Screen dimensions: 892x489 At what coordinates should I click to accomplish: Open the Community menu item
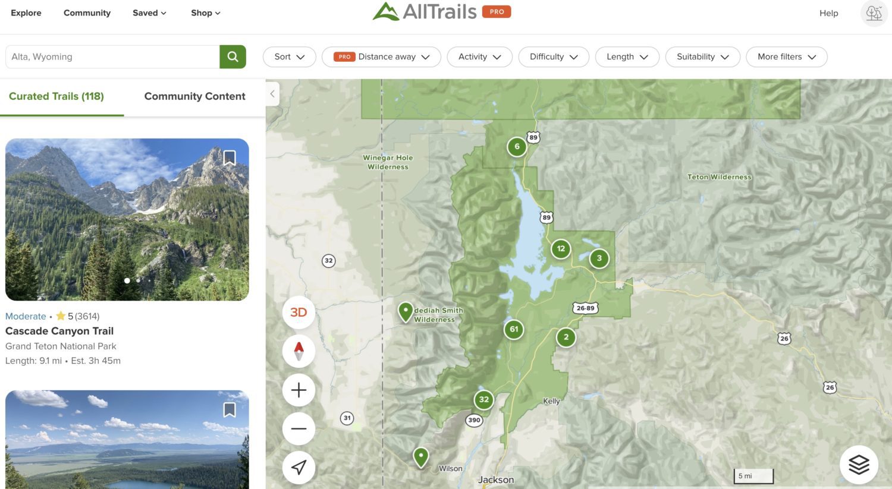tap(87, 12)
